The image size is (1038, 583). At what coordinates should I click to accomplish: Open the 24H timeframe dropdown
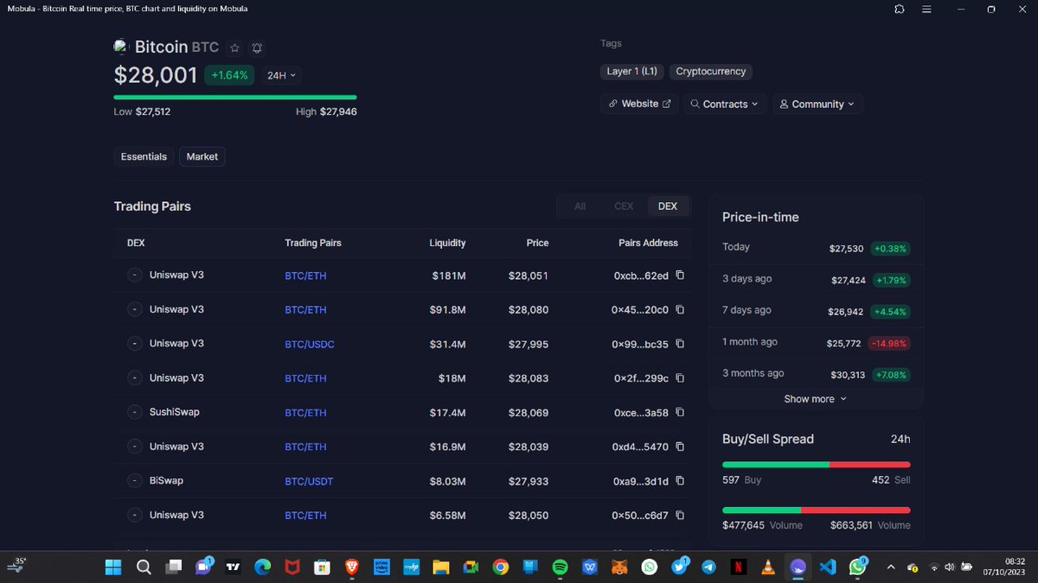pos(281,75)
